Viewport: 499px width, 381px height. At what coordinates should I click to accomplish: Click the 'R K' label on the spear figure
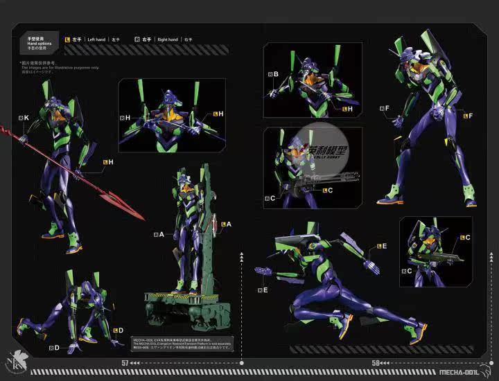(24, 118)
